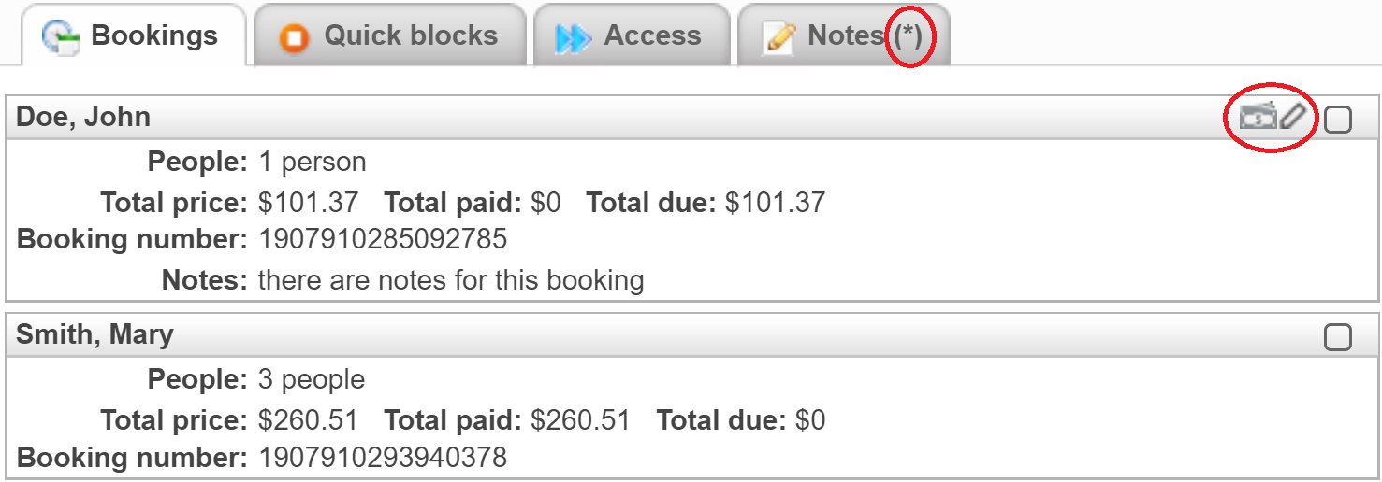Tick the checkbox for Mary Smith's booking
Screen dimensions: 1382x482
click(x=1338, y=337)
